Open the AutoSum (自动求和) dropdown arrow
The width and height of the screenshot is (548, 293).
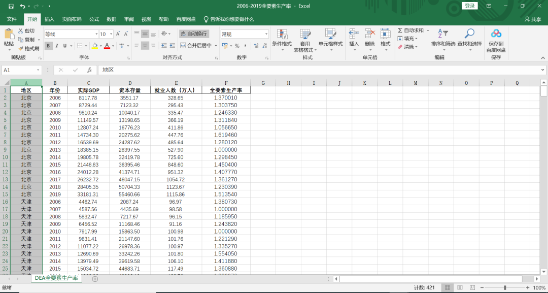428,31
